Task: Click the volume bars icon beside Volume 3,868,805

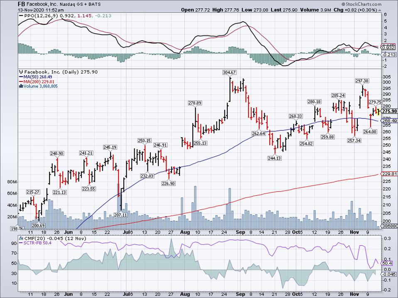Action: pos(21,86)
